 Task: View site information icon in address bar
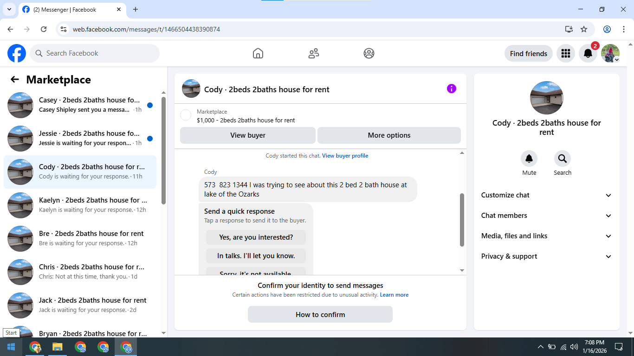point(64,29)
